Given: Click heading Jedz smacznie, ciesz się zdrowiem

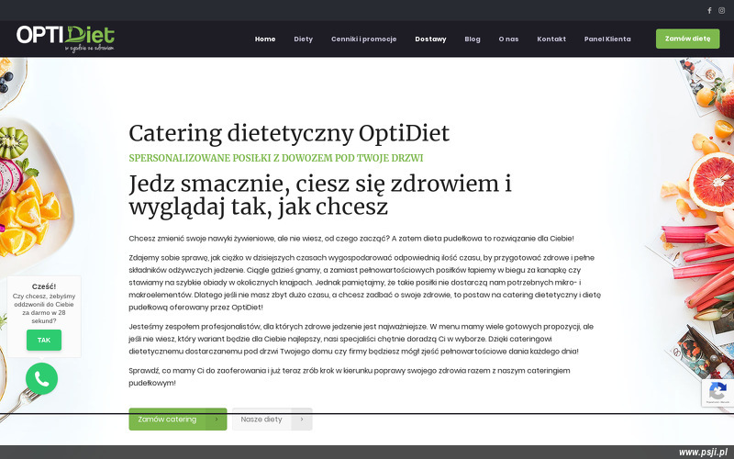Looking at the screenshot, I should [320, 195].
